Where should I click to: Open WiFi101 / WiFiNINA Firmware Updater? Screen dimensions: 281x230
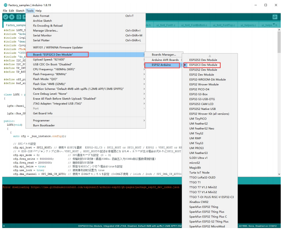point(86,48)
